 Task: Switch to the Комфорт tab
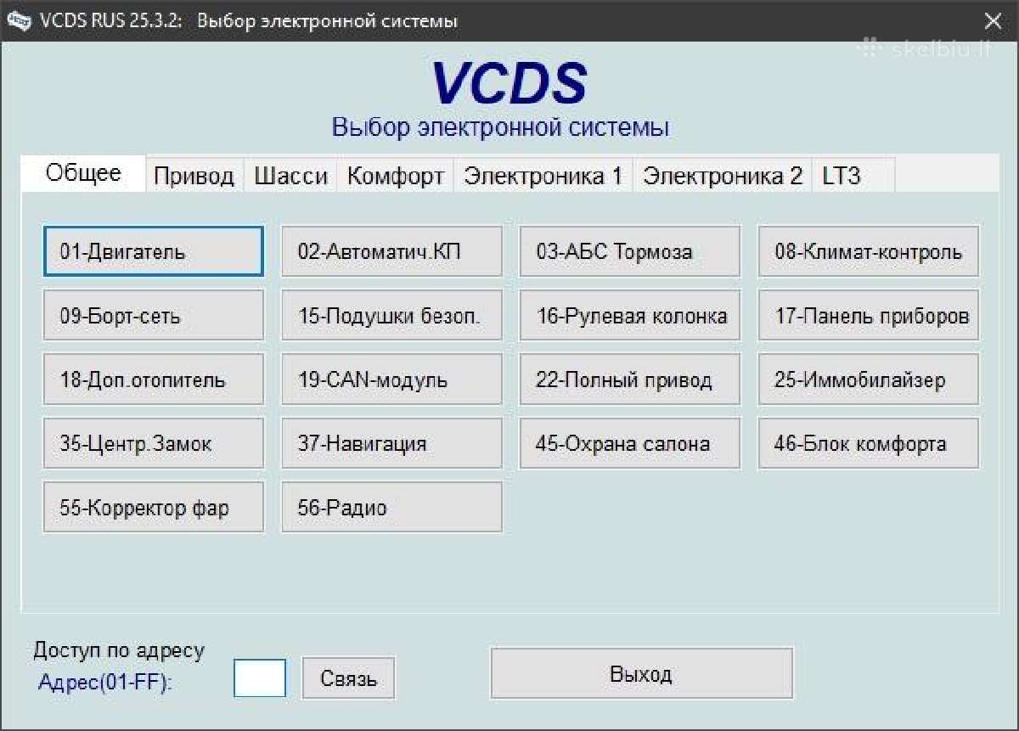[x=396, y=176]
